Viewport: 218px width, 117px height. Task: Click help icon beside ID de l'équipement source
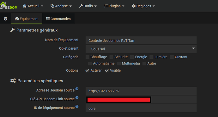77,106
